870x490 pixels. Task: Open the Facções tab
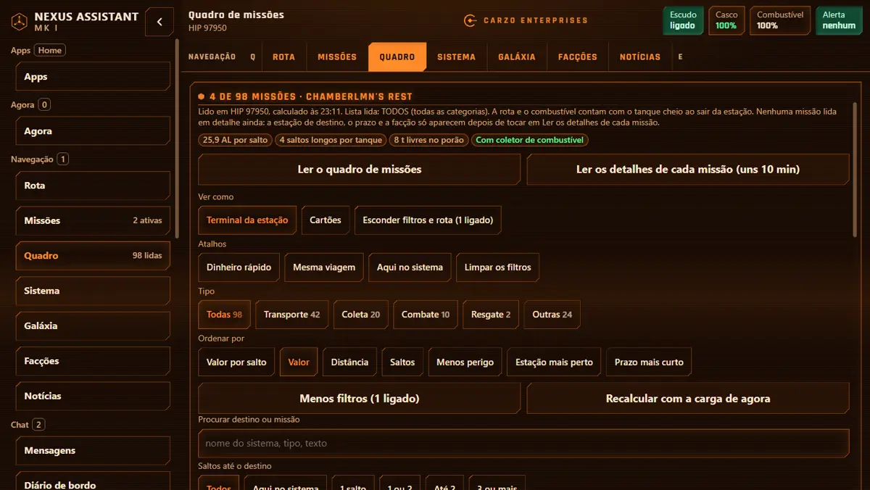click(x=578, y=57)
